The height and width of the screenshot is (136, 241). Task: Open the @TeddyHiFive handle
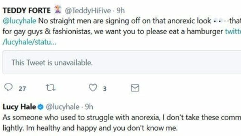(x=88, y=11)
